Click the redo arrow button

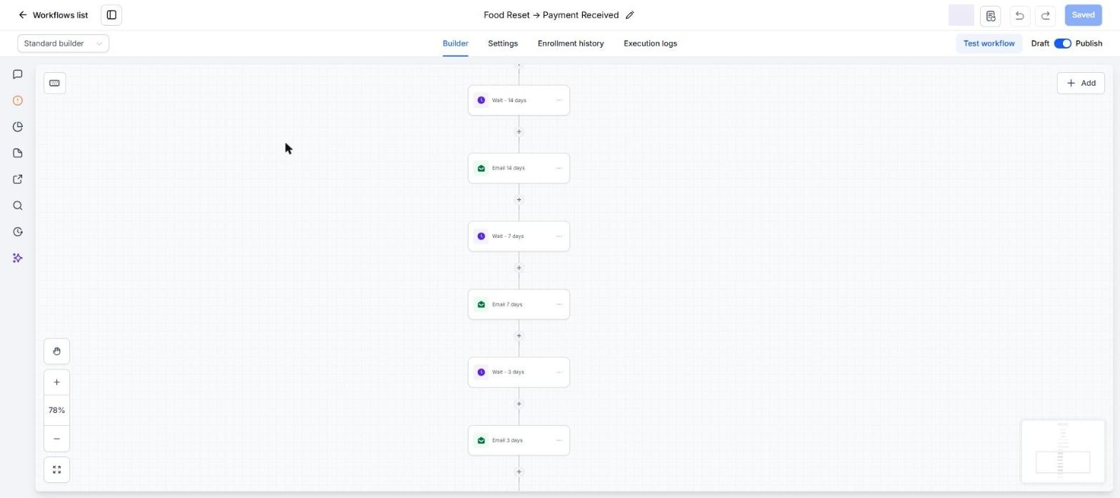click(1046, 16)
